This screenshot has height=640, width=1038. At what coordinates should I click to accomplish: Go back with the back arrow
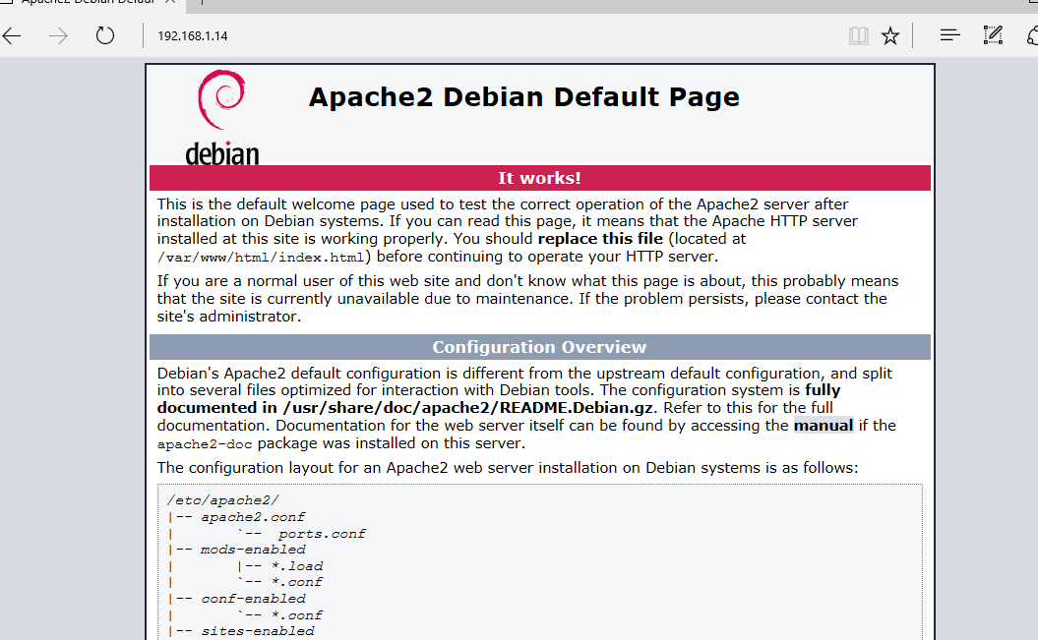pos(12,35)
